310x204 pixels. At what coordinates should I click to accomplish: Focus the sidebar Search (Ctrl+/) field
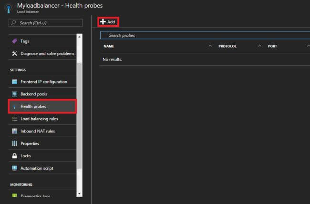tap(45, 23)
